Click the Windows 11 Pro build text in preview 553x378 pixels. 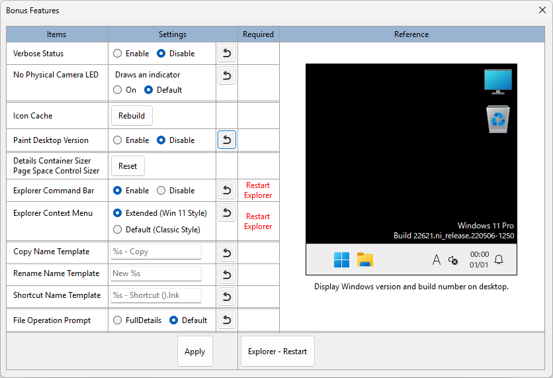pyautogui.click(x=454, y=230)
